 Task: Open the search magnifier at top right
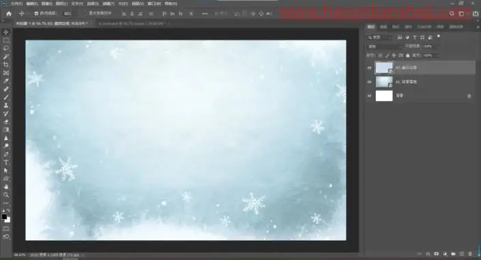(x=452, y=14)
